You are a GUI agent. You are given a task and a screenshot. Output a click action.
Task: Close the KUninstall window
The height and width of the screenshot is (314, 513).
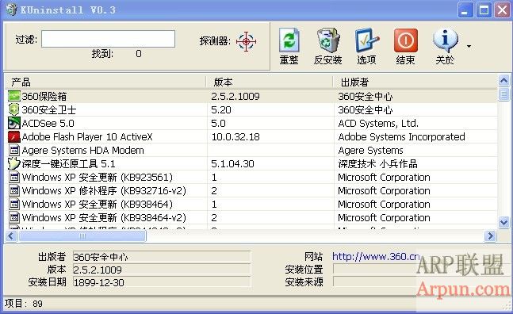coord(503,10)
